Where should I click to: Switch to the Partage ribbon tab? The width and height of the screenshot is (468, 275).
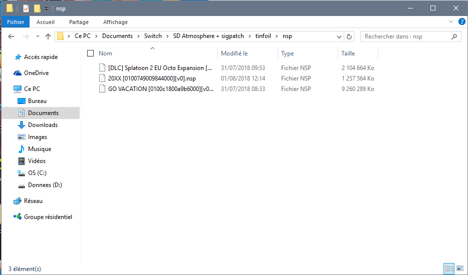point(79,22)
